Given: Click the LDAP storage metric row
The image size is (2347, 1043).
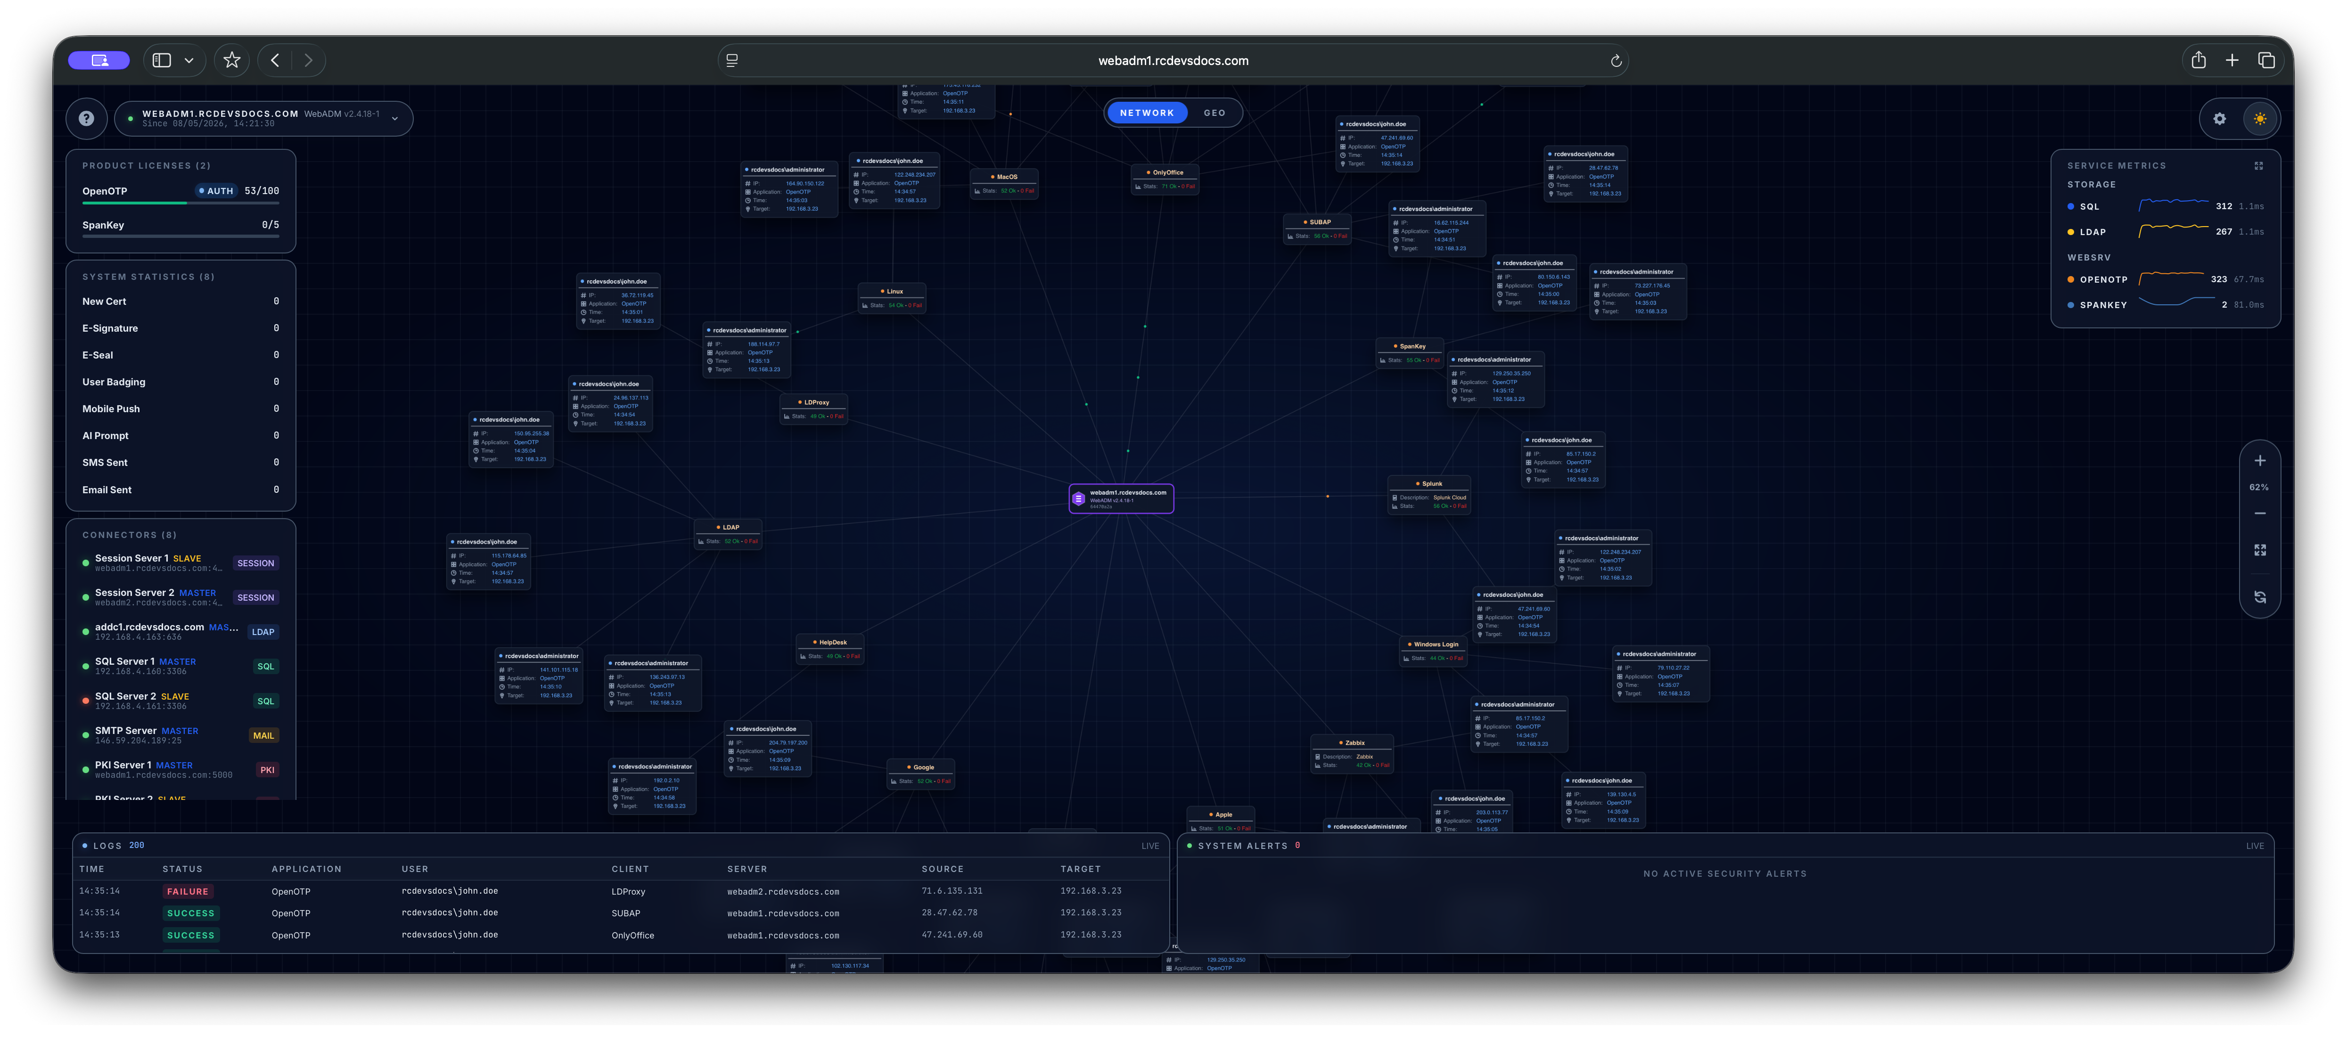Looking at the screenshot, I should tap(2165, 232).
